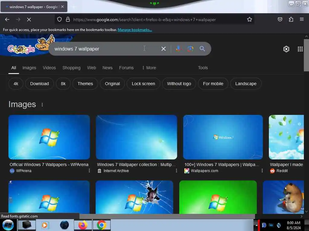Switch to the Forums search tab
Screen dimensions: 309x231
(126, 68)
